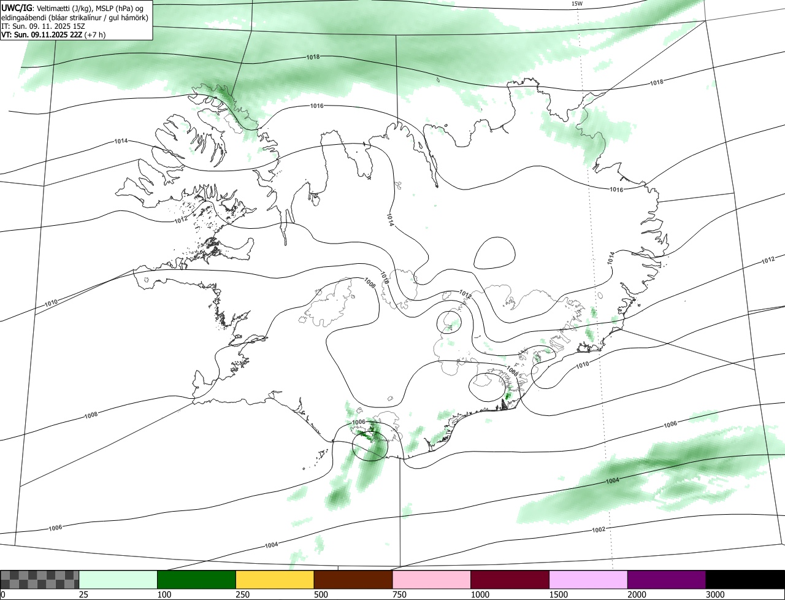
Task: Click the legend value "0"
Action: [x=3, y=594]
